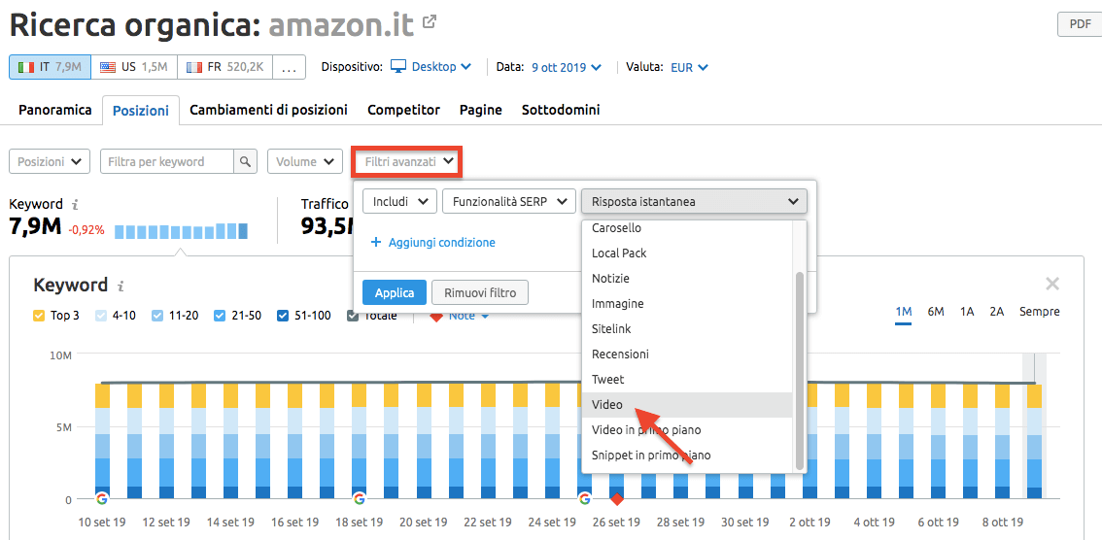Open more databases ellipsis button
This screenshot has width=1102, height=540.
pos(289,67)
